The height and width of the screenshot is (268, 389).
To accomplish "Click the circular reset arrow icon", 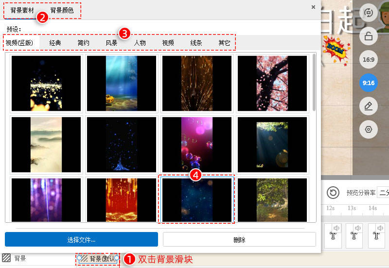I will coord(333,193).
